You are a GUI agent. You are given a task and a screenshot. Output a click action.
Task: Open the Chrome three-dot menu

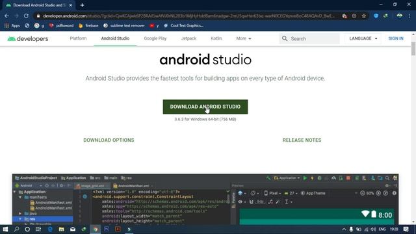pos(410,16)
